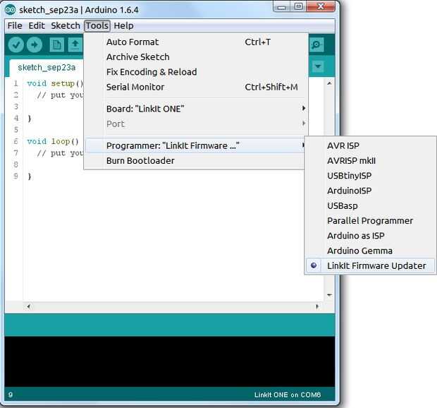
Task: Select Fix Encoding & Reload entry
Action: pyautogui.click(x=196, y=72)
